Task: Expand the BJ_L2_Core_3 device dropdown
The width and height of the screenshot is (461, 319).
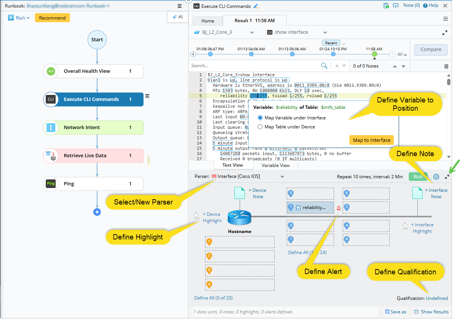Action: (252, 32)
